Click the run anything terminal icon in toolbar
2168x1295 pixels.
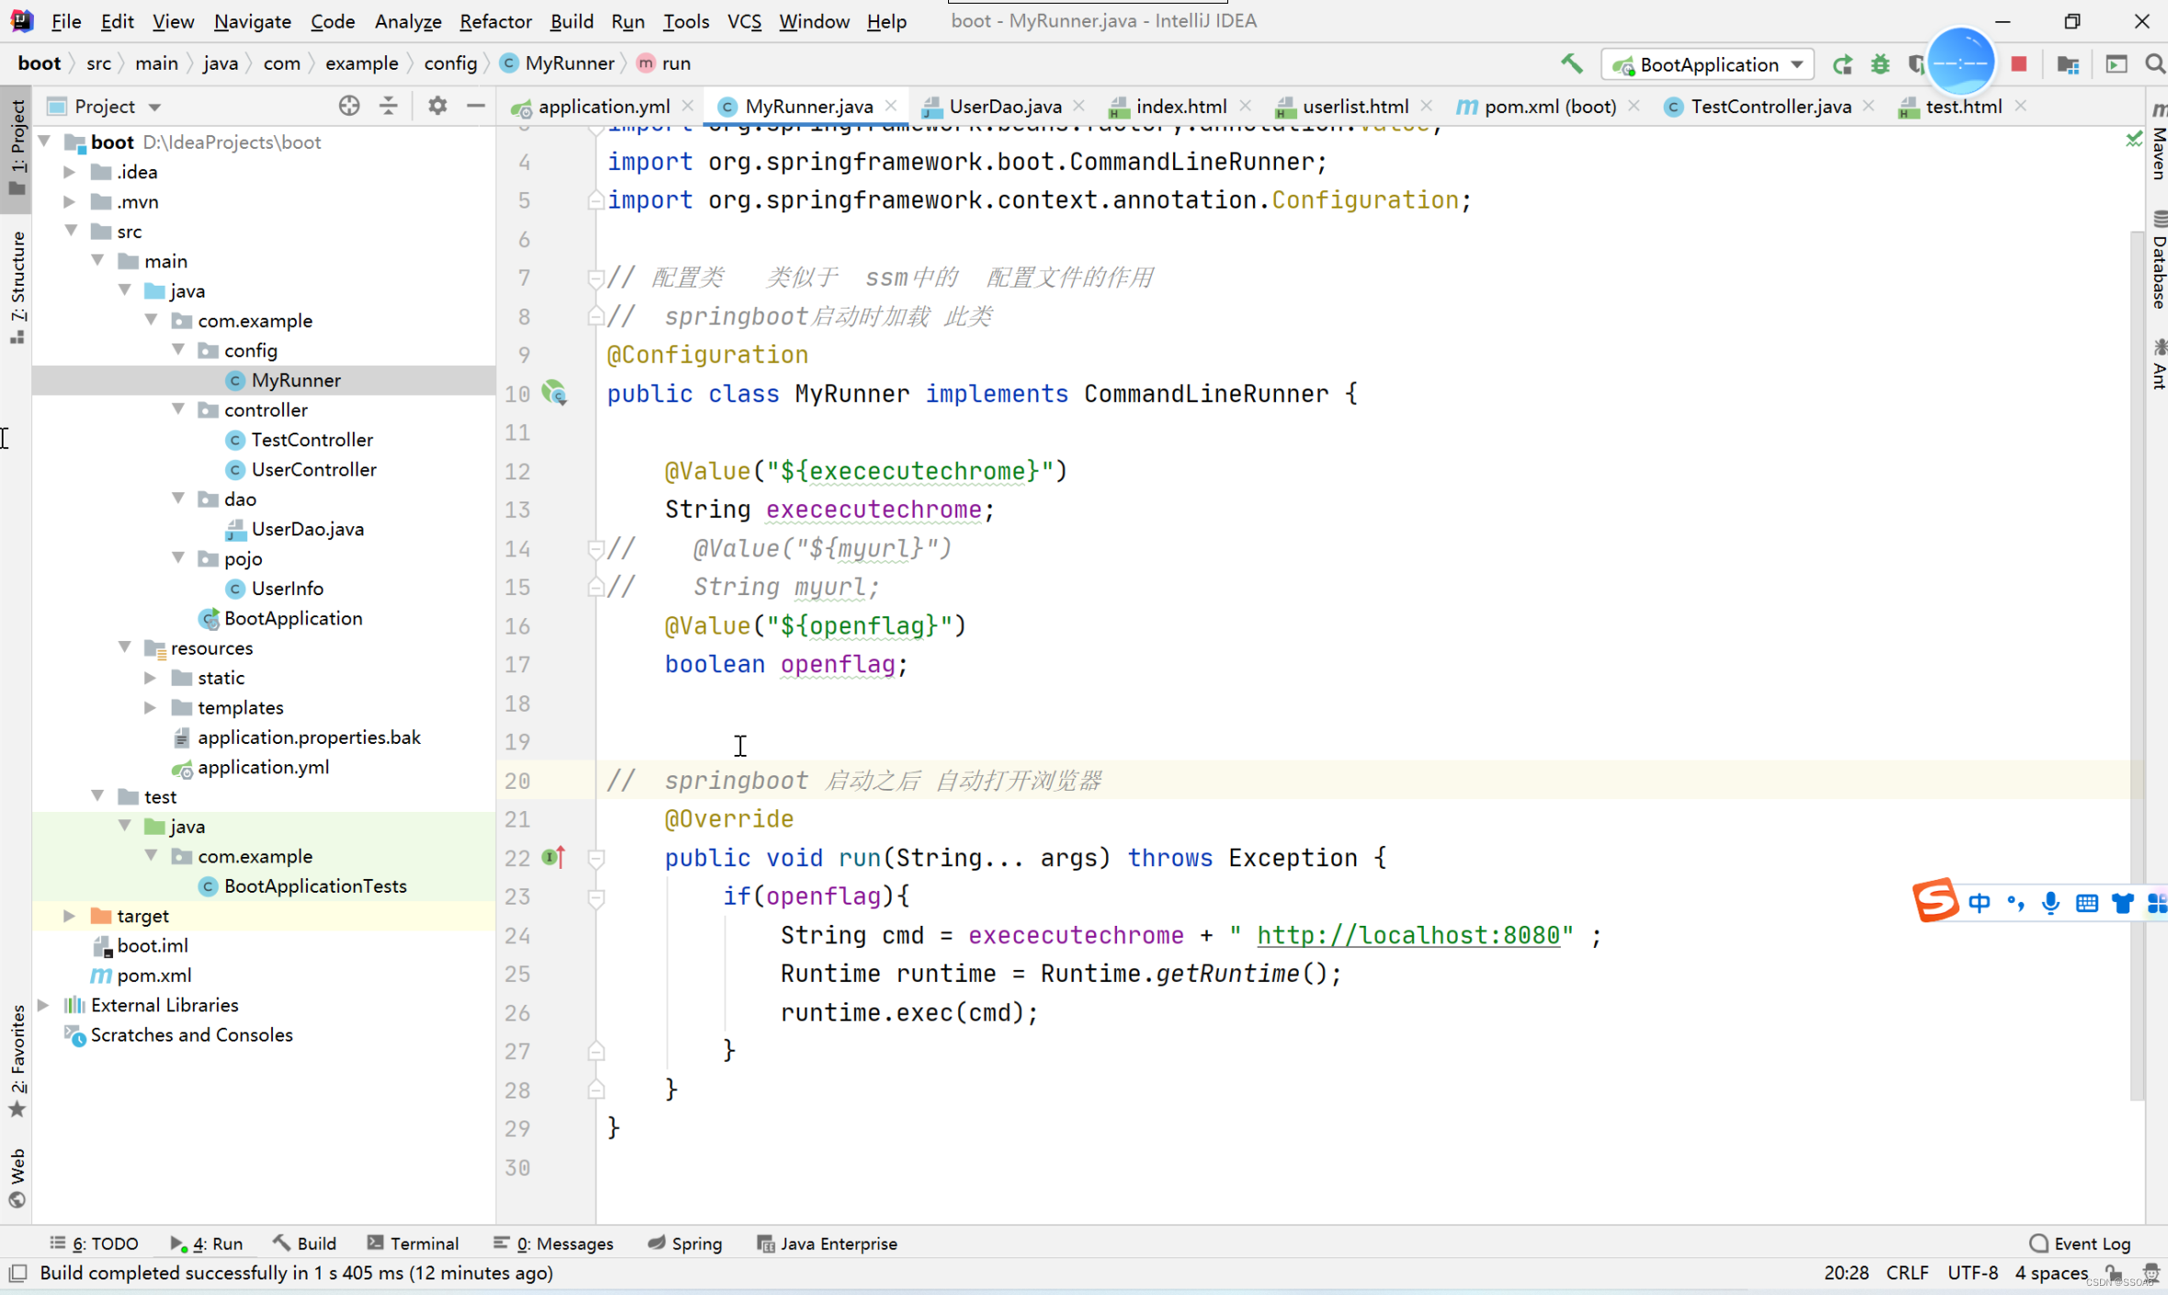tap(2117, 64)
